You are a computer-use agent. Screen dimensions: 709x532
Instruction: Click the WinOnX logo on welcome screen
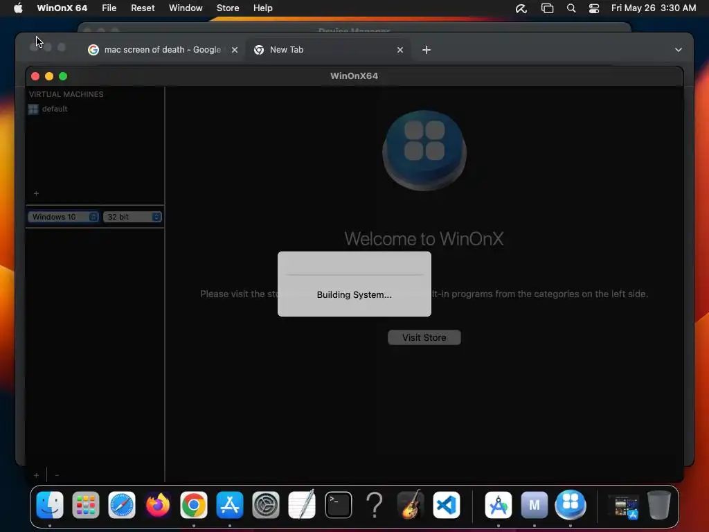[424, 150]
